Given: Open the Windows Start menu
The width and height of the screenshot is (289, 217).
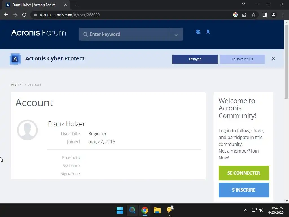Looking at the screenshot, I should 120,210.
